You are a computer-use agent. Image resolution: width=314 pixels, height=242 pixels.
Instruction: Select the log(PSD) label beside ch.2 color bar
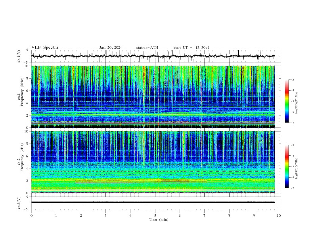tap(297, 168)
